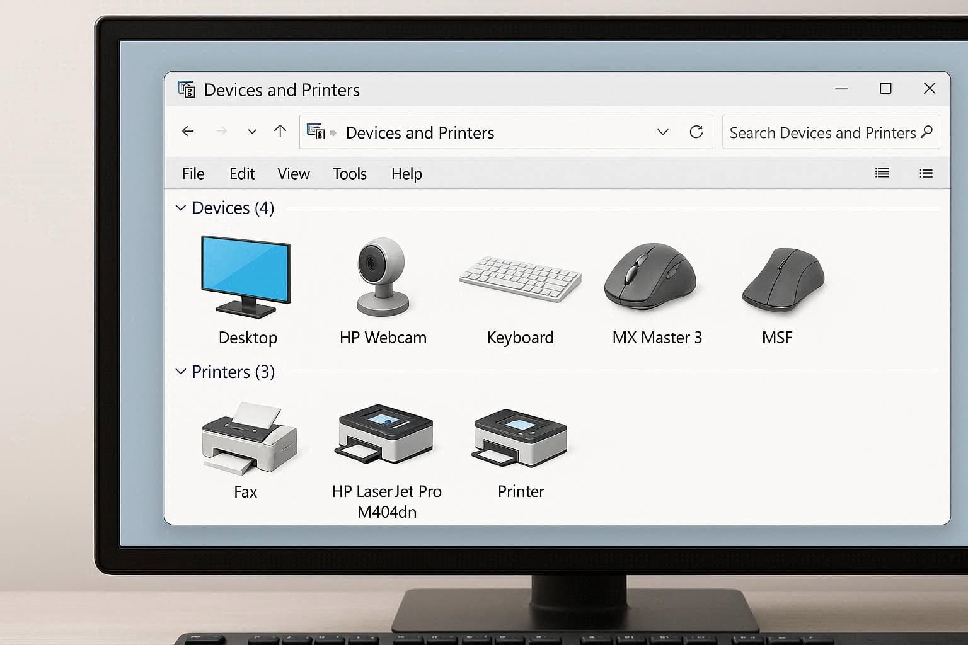
Task: Open the address bar dropdown
Action: pos(663,132)
